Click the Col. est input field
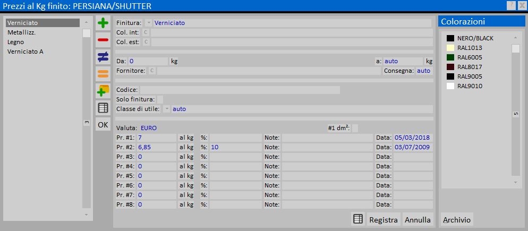This screenshot has width=528, height=231. [x=292, y=42]
